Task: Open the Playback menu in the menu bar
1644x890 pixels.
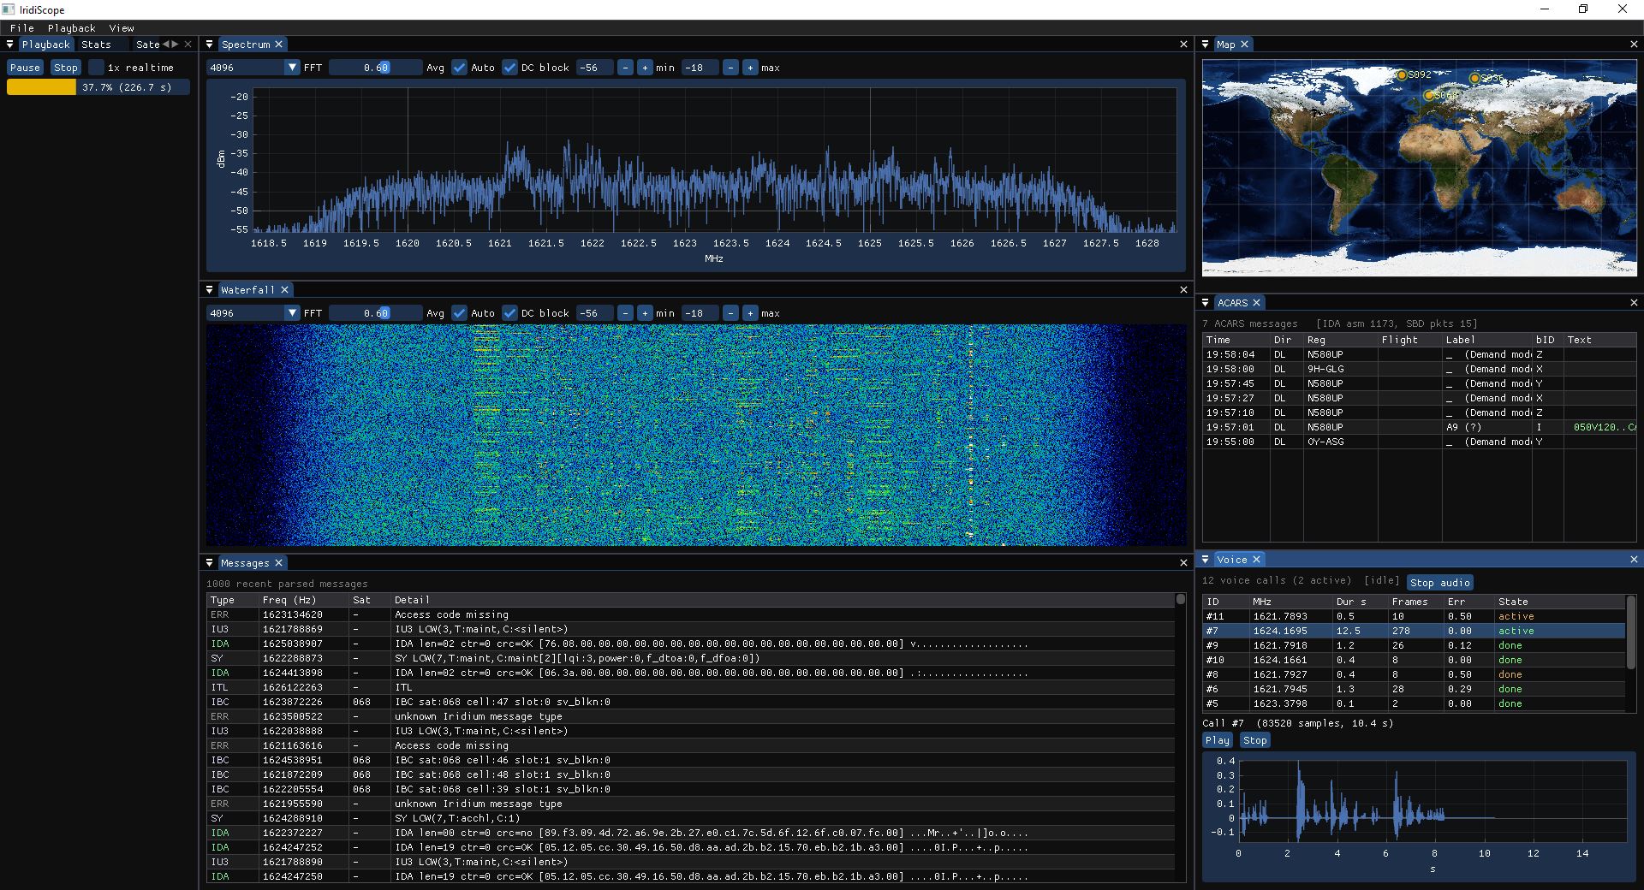Action: (72, 28)
